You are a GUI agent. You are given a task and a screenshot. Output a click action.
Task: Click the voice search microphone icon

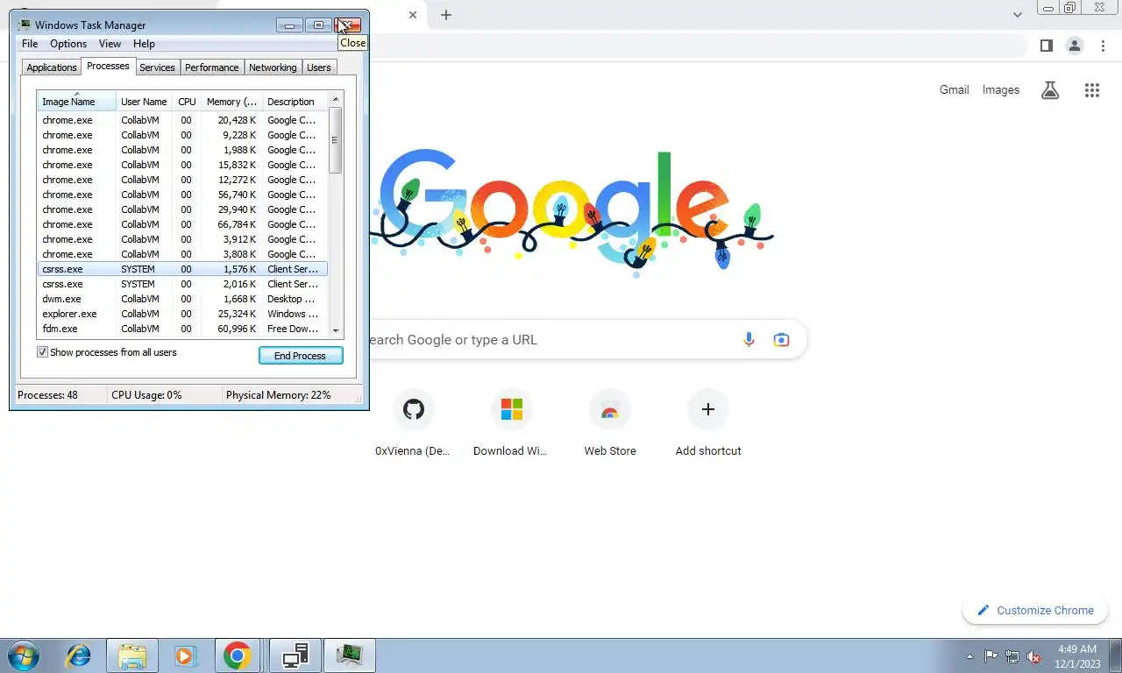pyautogui.click(x=749, y=340)
